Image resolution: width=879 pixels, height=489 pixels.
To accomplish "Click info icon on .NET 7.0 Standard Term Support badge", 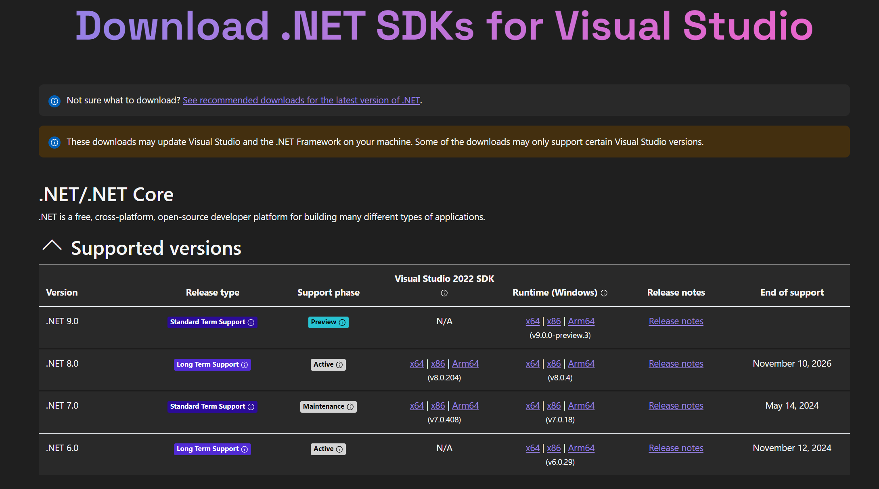I will tap(251, 407).
